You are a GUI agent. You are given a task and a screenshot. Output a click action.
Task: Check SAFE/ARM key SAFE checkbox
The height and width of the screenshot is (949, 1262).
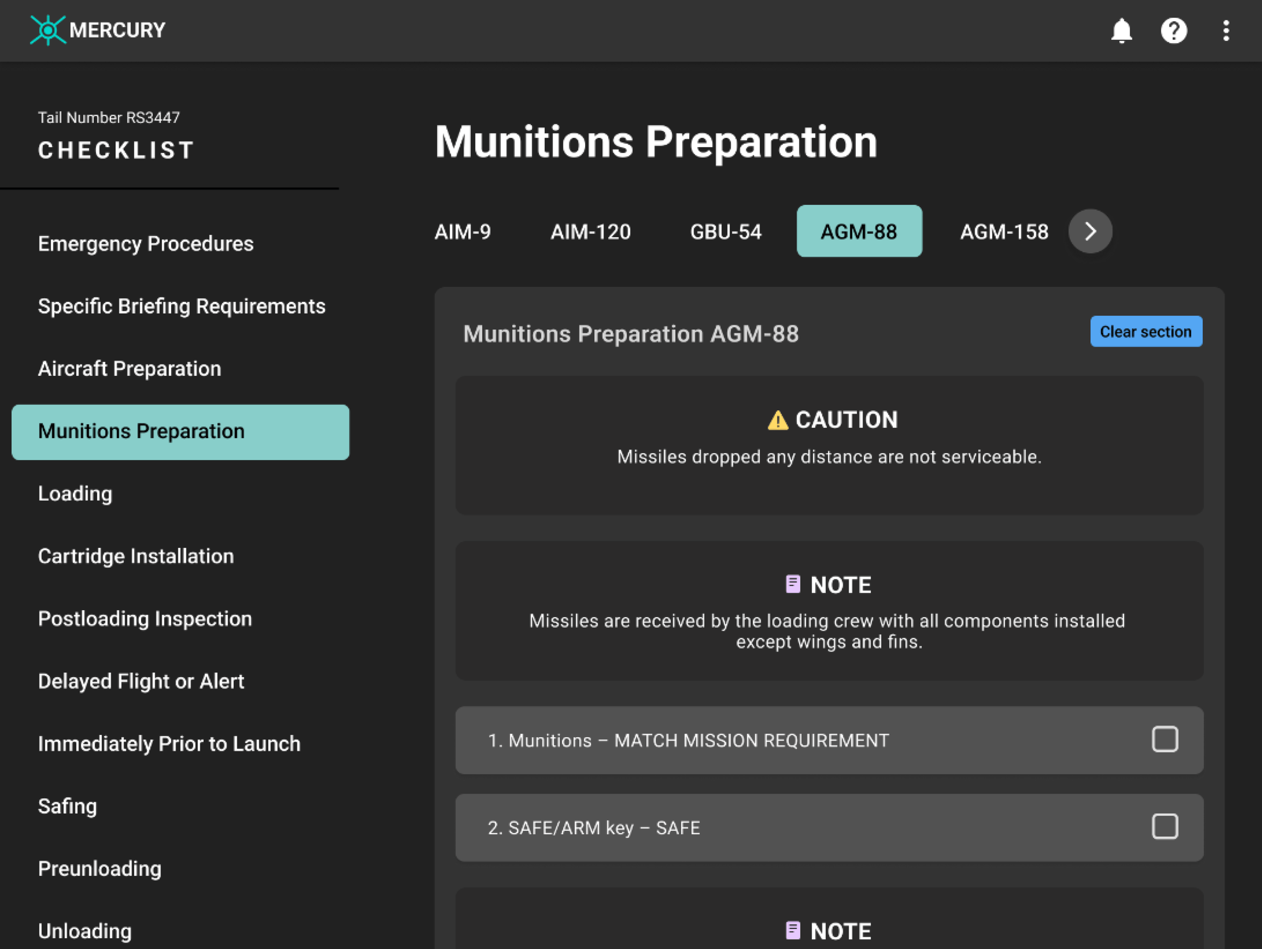1164,826
